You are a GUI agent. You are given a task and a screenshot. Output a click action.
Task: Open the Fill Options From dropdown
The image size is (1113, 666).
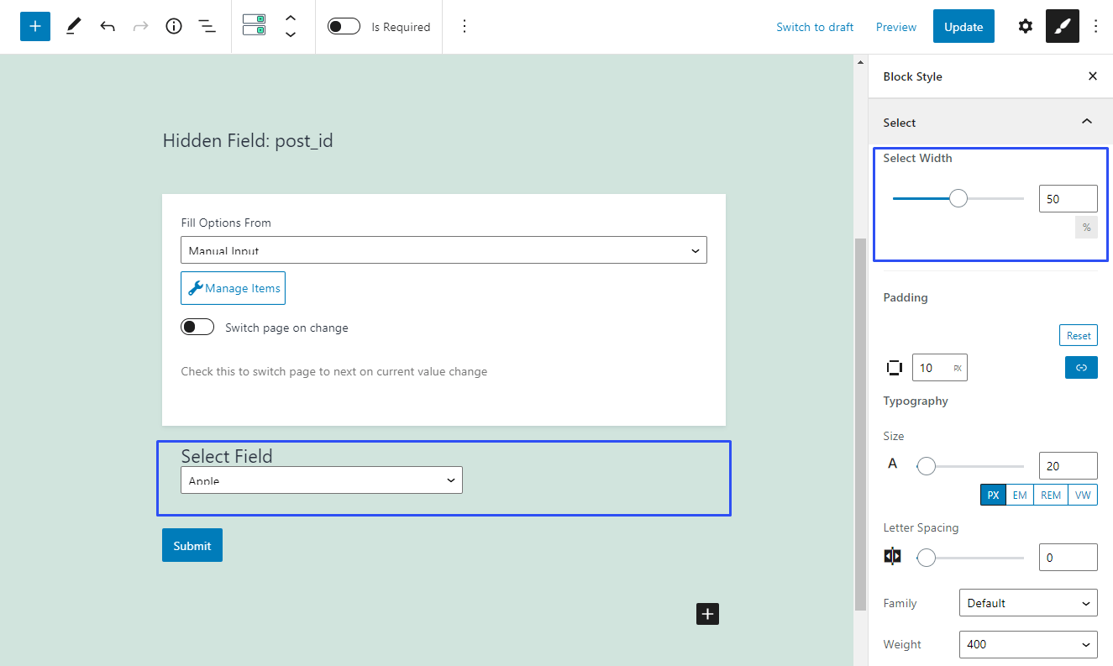click(444, 250)
